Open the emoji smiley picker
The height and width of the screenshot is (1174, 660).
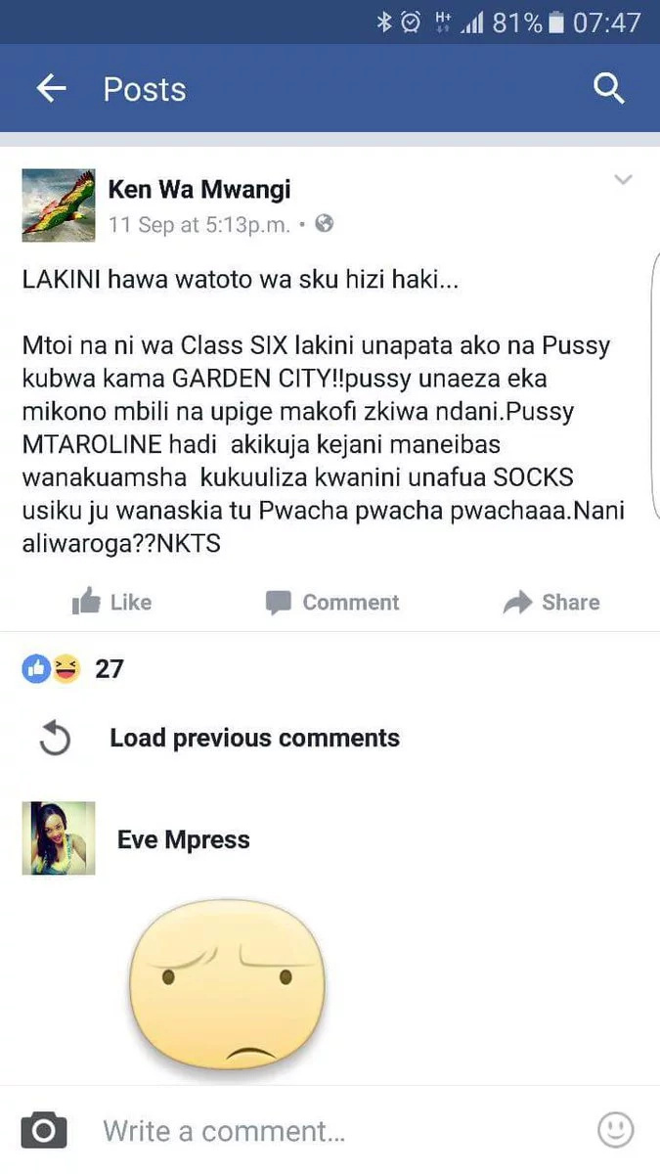tap(616, 1130)
